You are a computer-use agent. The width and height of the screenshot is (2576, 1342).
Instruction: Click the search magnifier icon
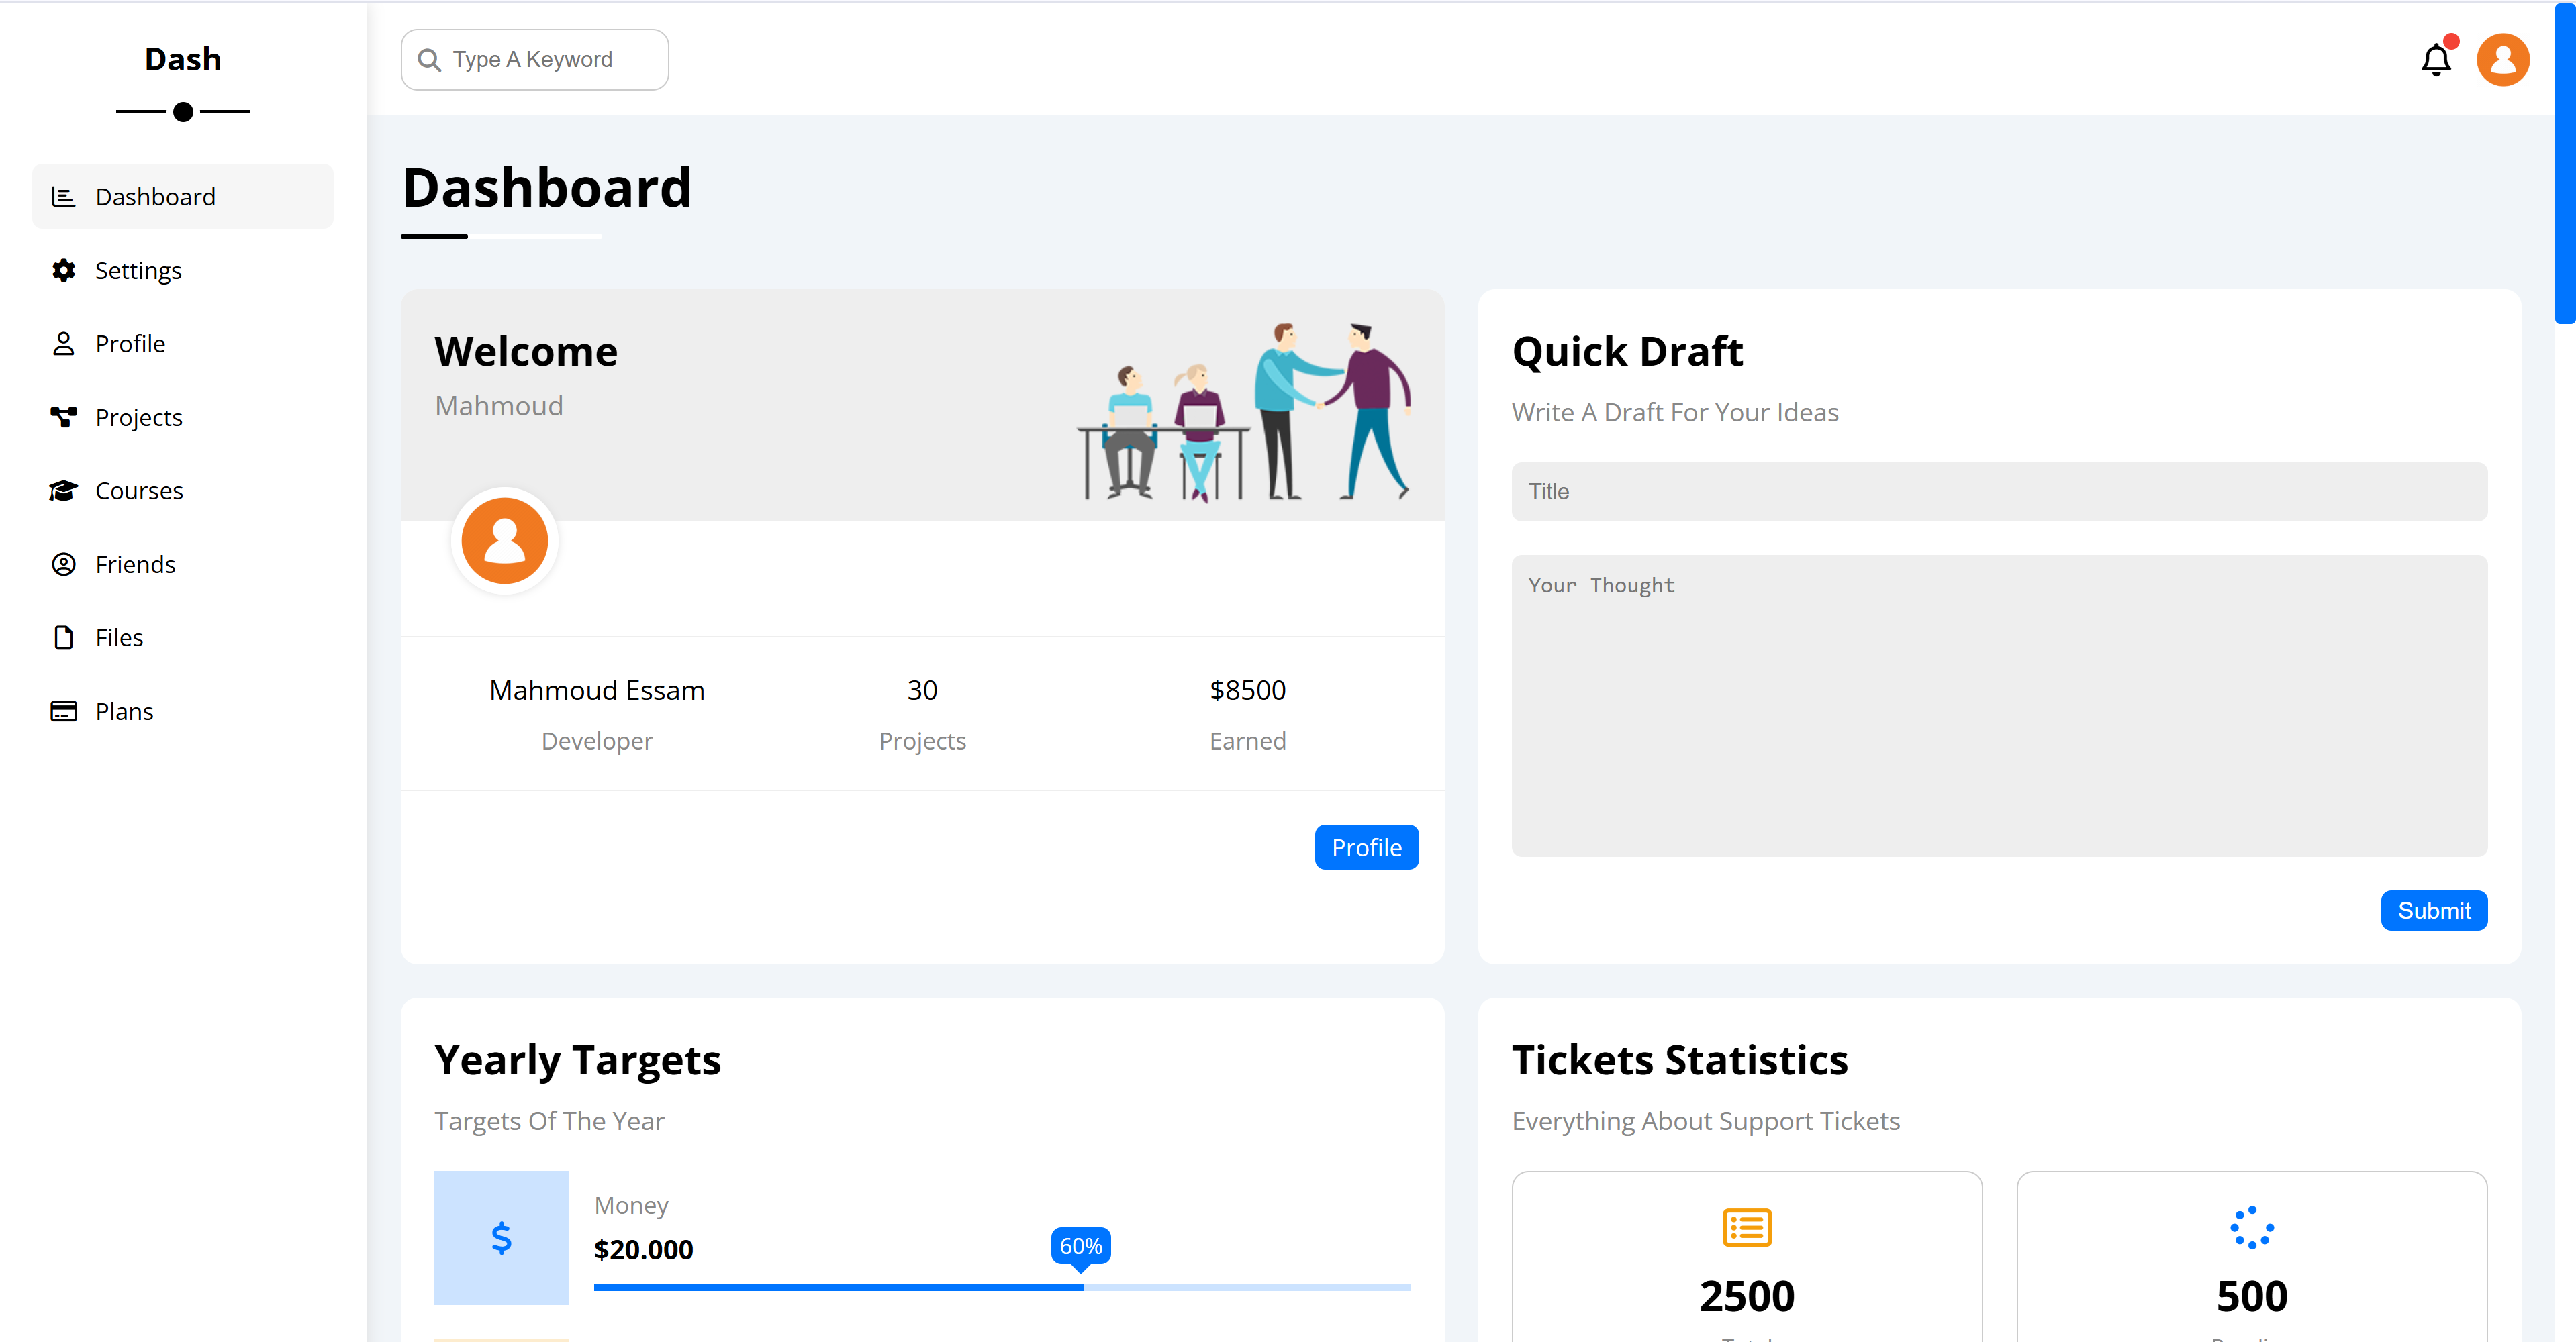click(x=429, y=60)
